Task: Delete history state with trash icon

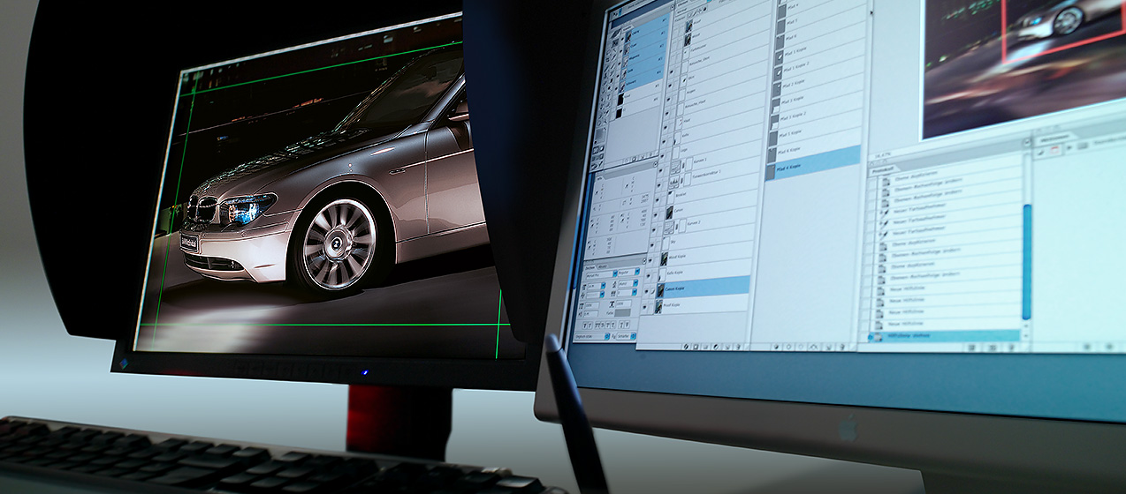Action: (1011, 347)
